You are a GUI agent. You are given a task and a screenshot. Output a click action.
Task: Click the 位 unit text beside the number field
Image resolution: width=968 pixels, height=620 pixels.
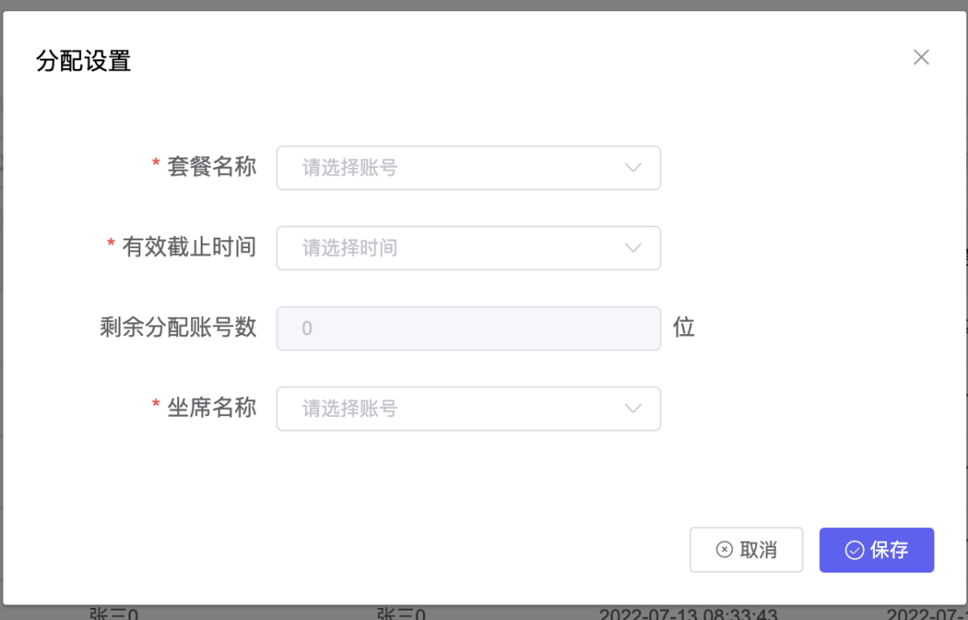[684, 327]
